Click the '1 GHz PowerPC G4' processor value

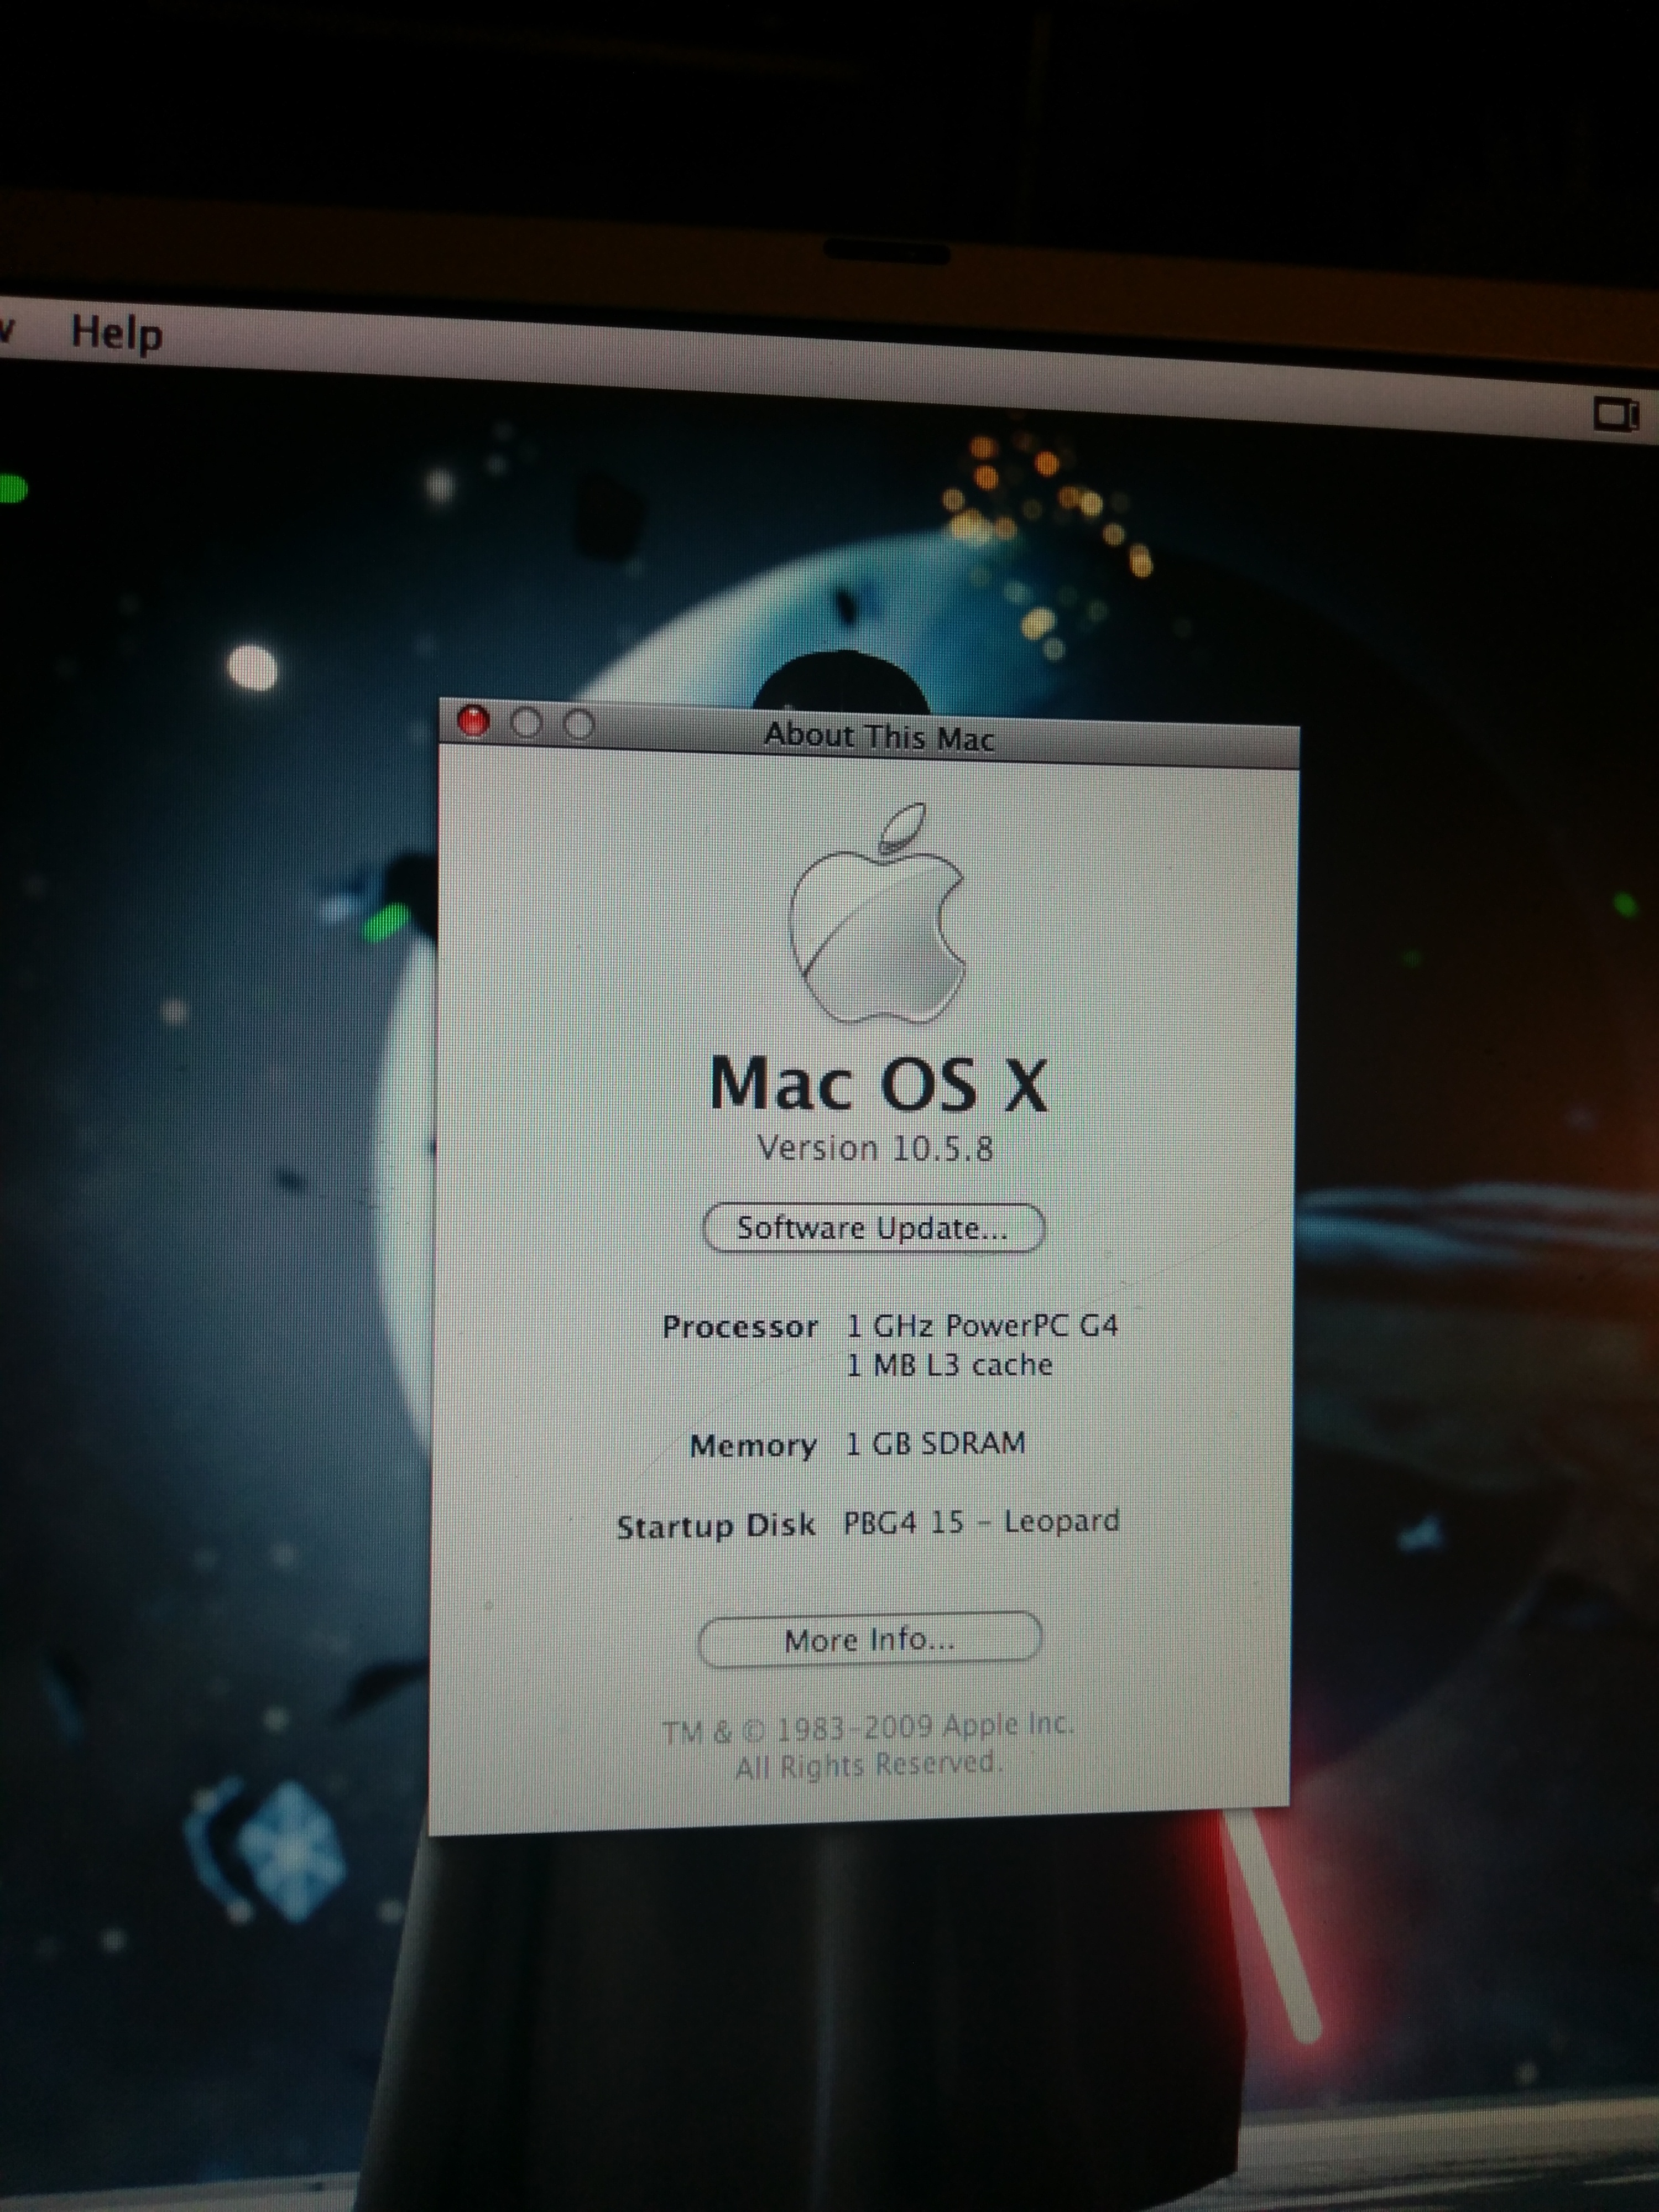point(982,1326)
